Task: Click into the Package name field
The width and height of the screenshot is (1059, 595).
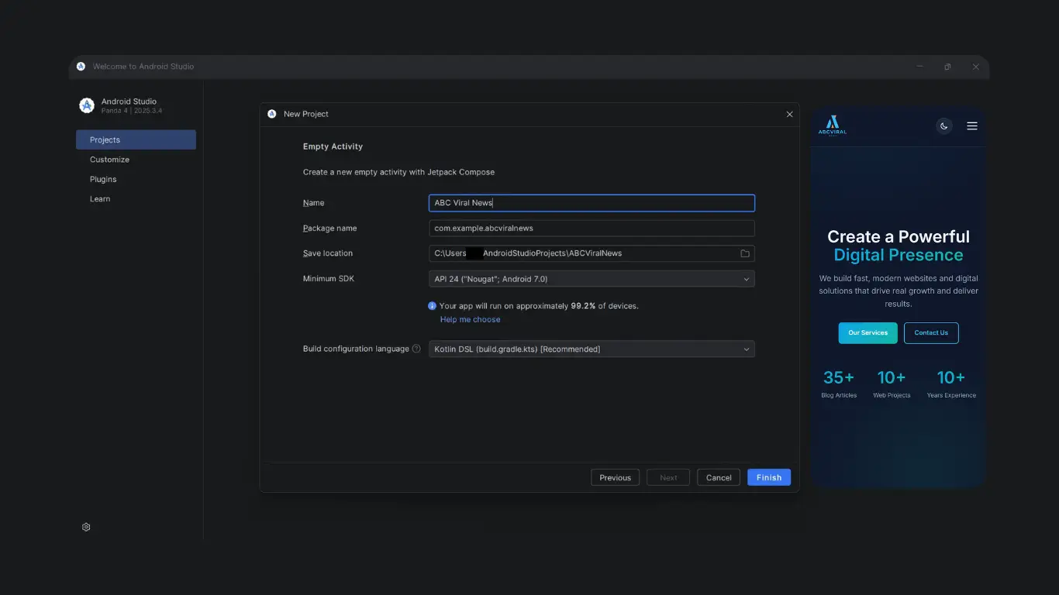Action: (x=592, y=229)
